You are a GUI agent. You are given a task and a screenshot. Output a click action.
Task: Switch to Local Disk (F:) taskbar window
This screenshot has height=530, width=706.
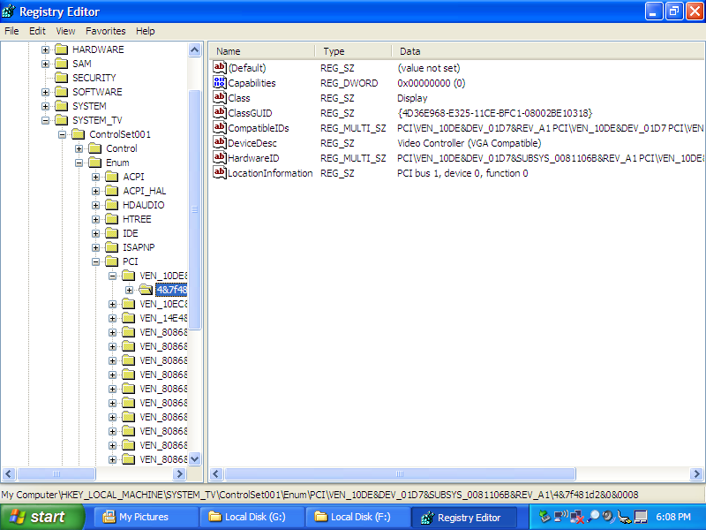357,517
